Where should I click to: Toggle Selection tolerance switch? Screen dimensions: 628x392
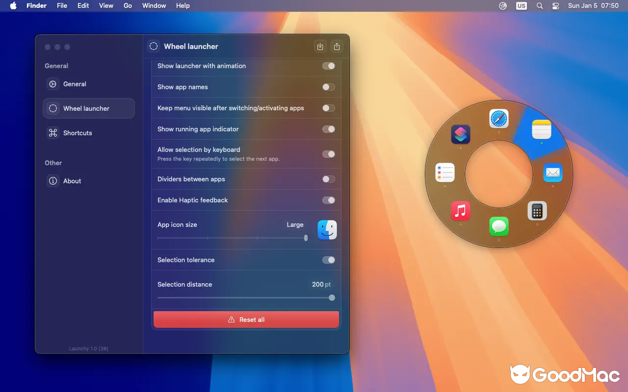click(x=329, y=260)
